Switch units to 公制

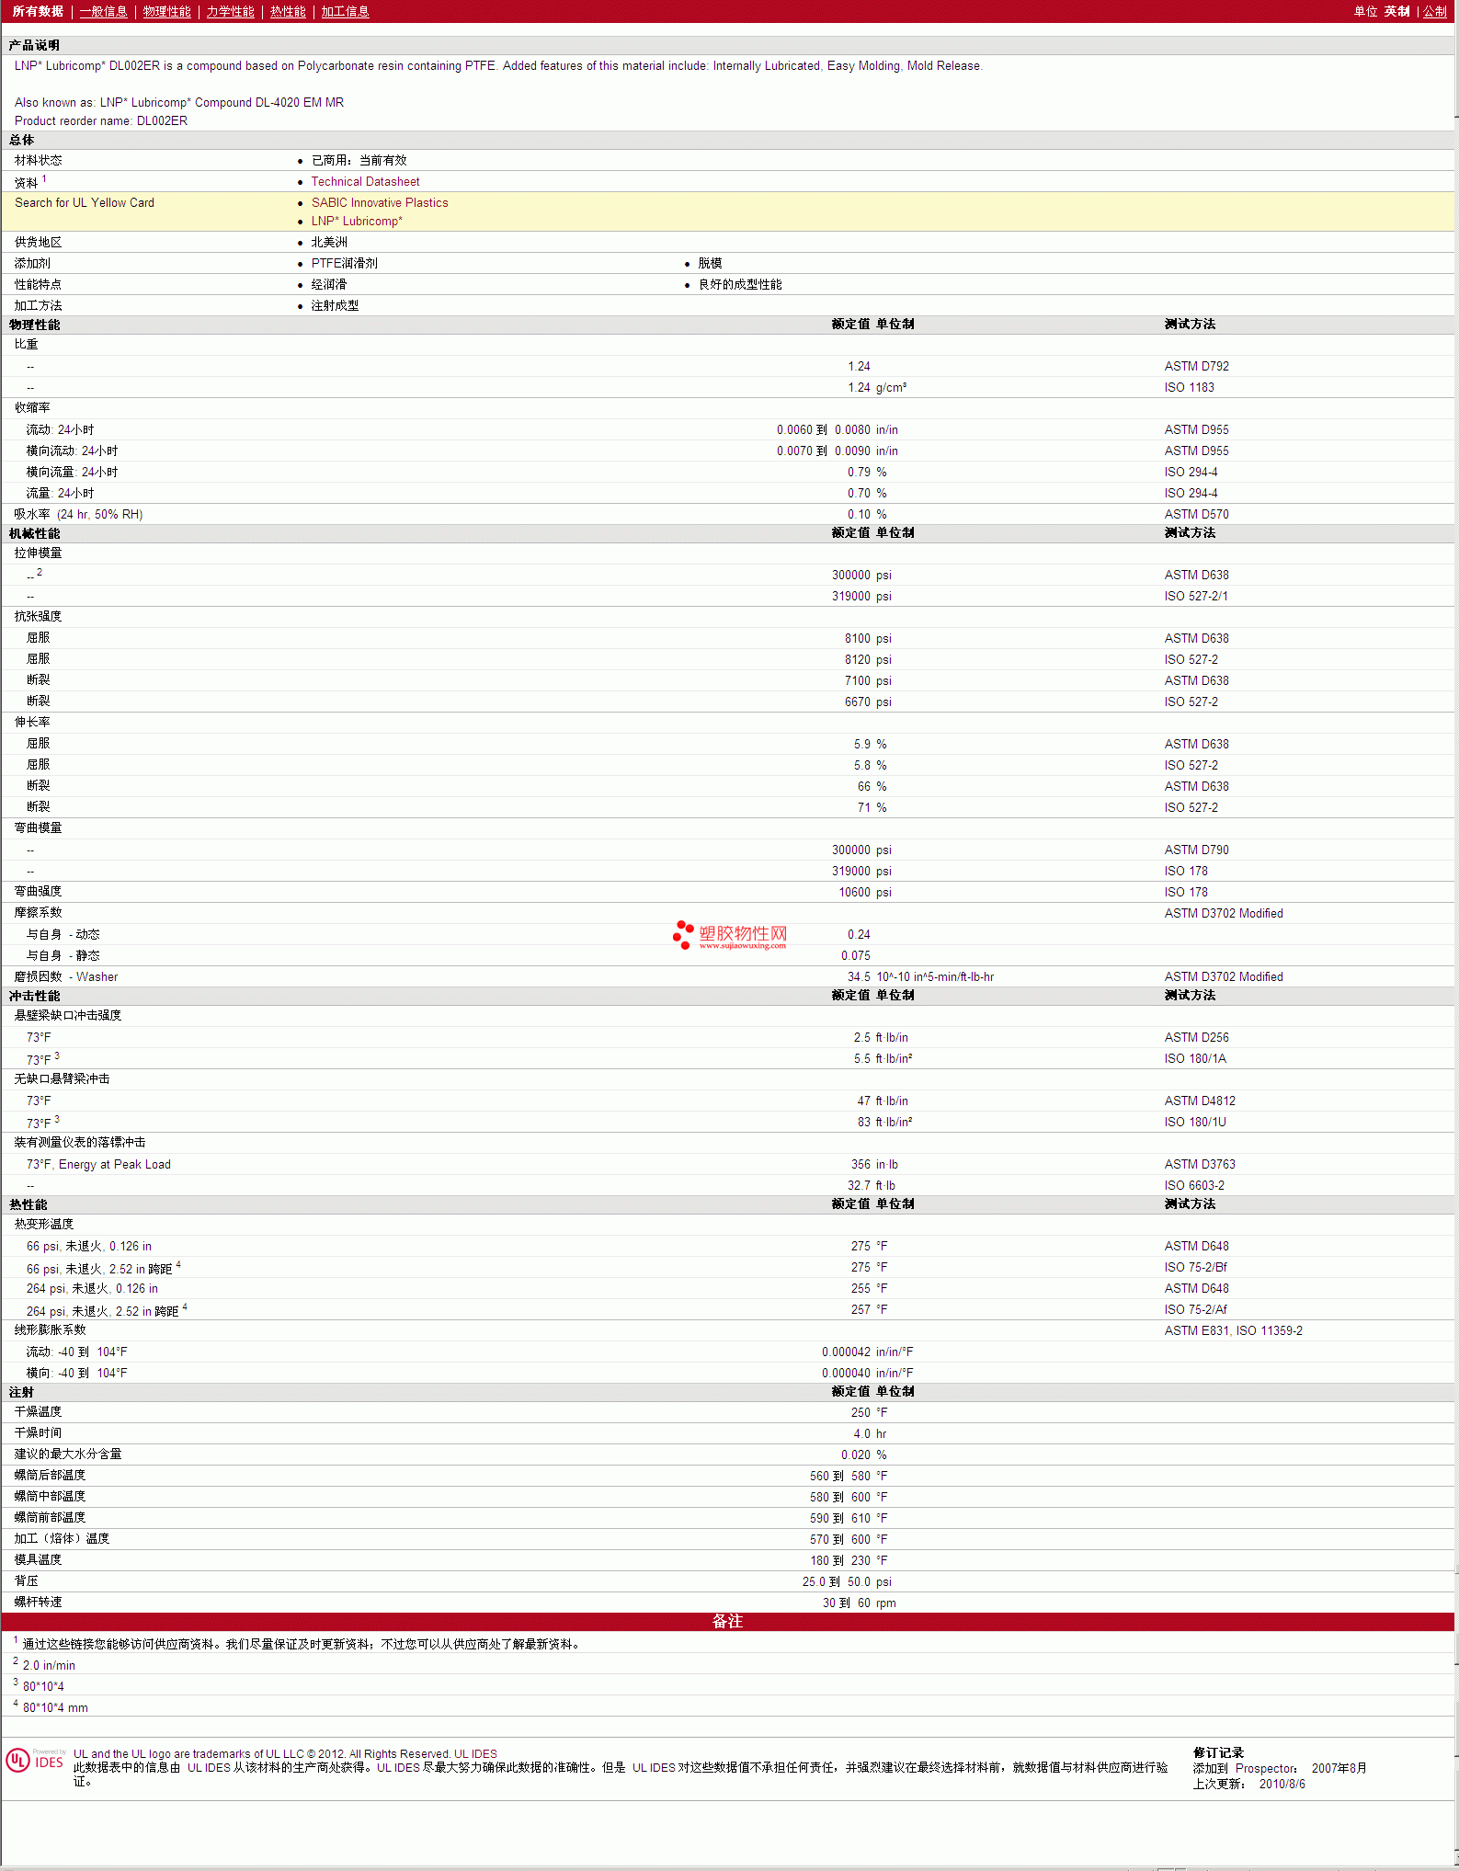click(x=1434, y=11)
